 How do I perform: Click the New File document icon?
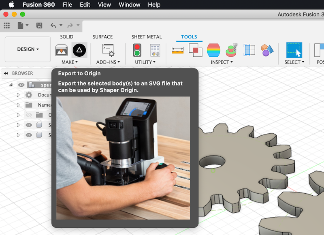[x=20, y=26]
